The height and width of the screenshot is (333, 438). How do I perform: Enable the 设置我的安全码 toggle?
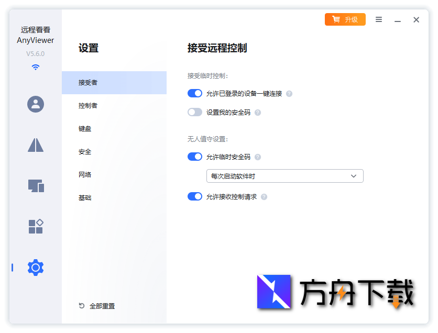(195, 112)
